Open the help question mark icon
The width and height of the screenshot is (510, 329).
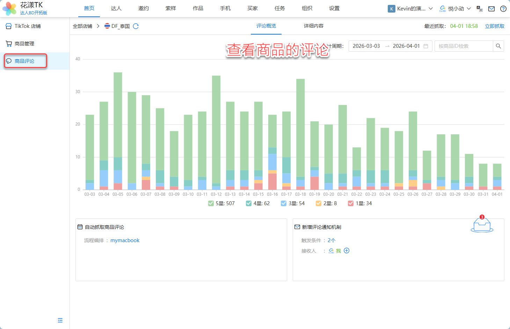(503, 9)
